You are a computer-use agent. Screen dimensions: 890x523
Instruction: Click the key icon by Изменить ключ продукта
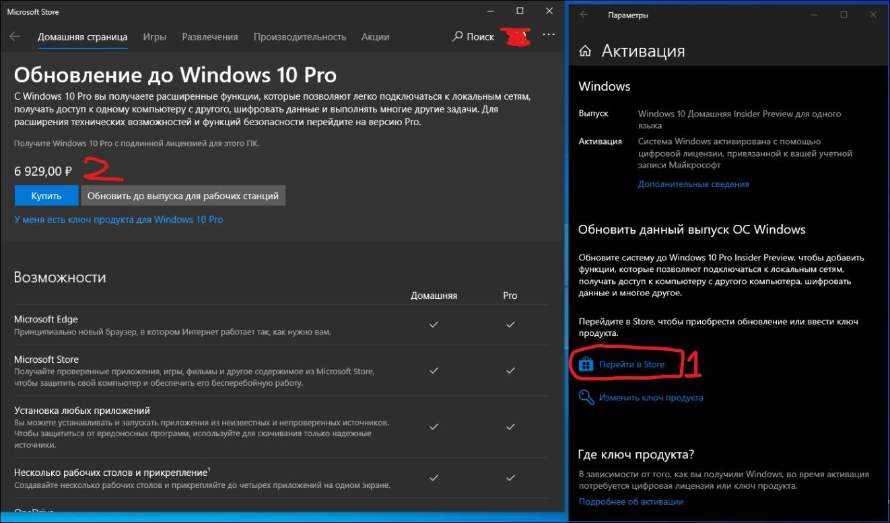click(586, 397)
